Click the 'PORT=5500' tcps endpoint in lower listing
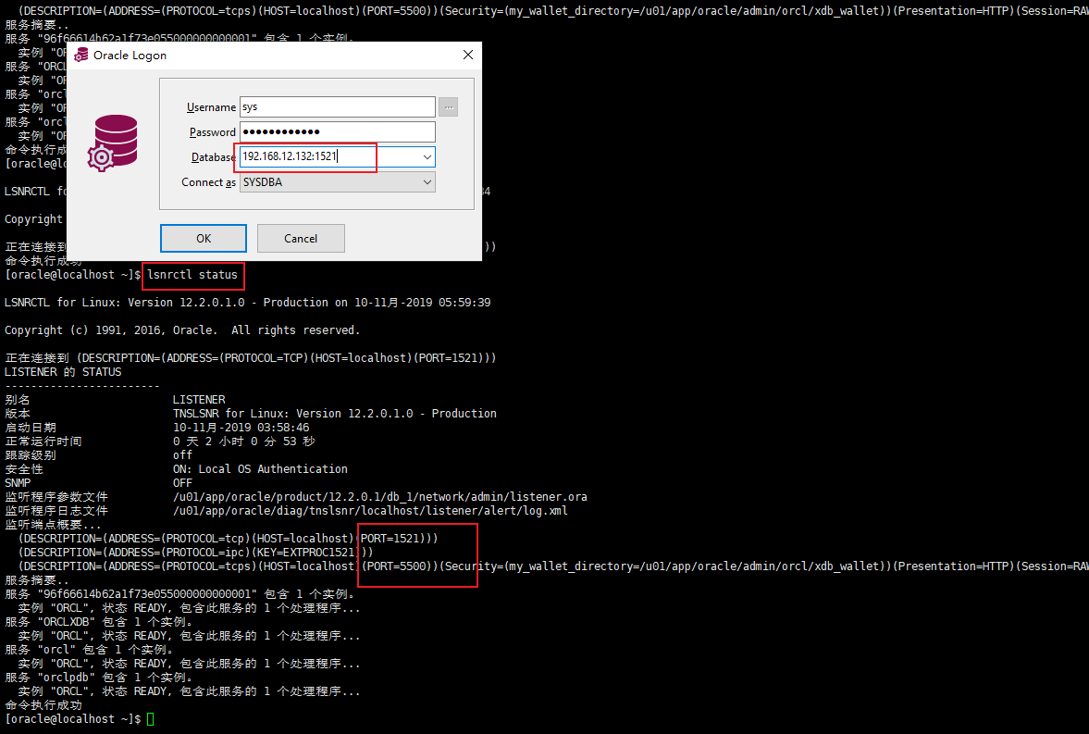 tap(397, 566)
